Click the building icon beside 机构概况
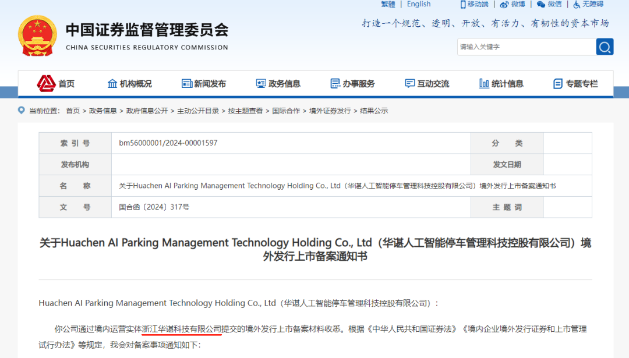Viewport: 629px width, 358px height. click(x=112, y=83)
